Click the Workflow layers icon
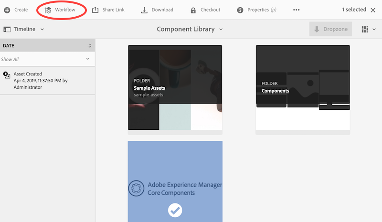382x222 pixels. tap(48, 10)
